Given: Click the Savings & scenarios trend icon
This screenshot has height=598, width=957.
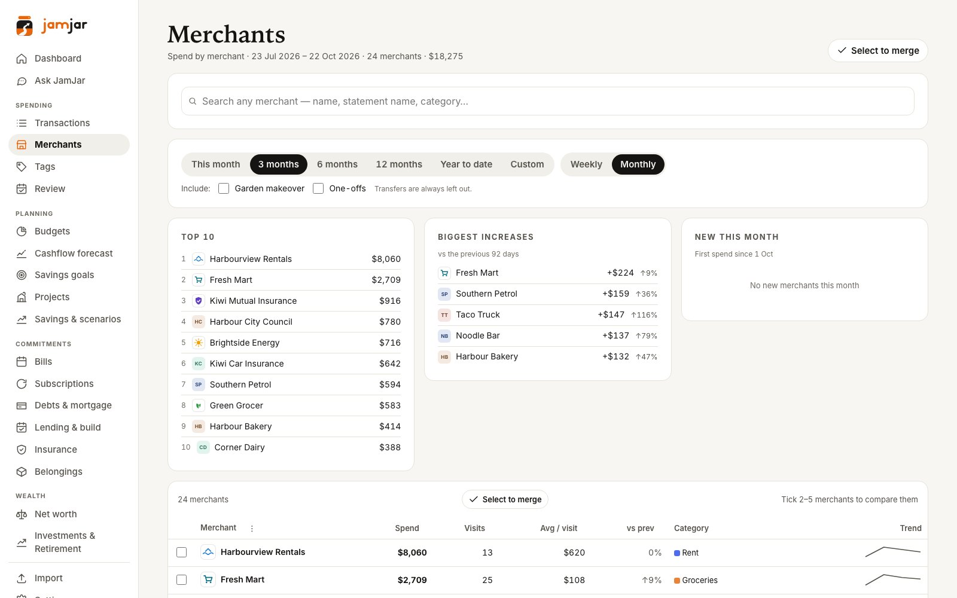Looking at the screenshot, I should click(x=22, y=319).
